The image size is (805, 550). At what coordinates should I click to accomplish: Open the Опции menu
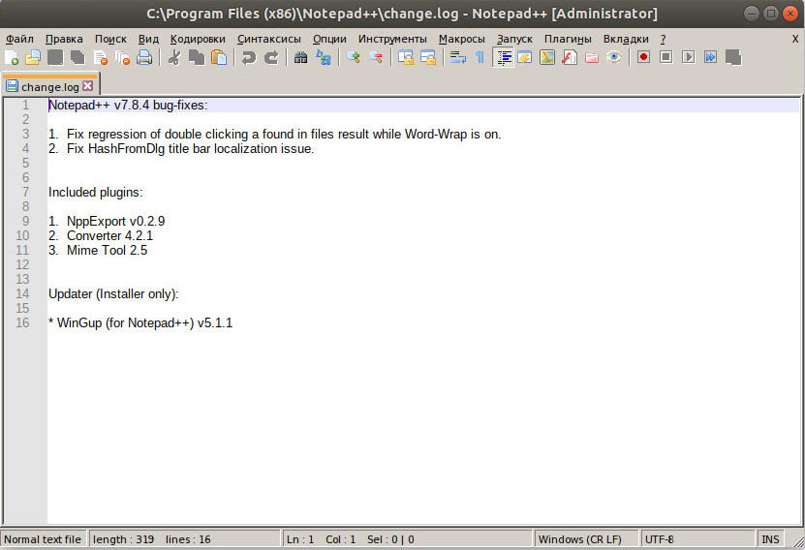pyautogui.click(x=329, y=39)
